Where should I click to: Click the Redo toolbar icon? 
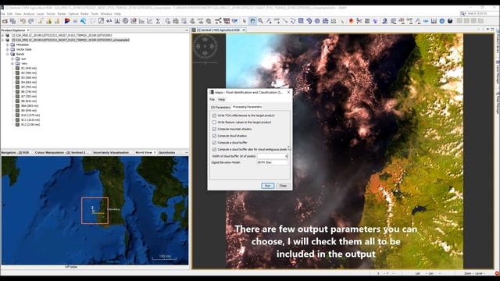(31, 21)
